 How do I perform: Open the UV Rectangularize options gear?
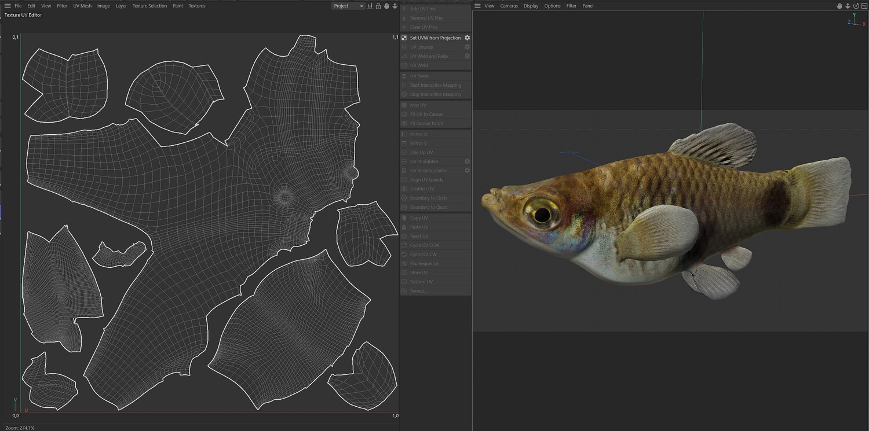click(467, 171)
